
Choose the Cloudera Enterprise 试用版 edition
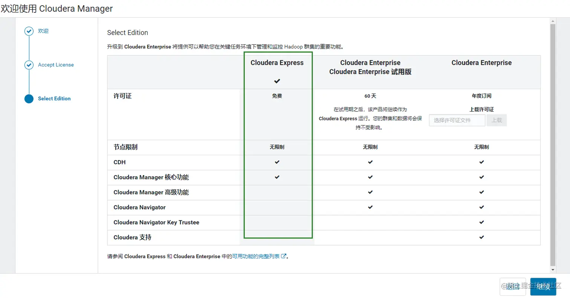click(370, 67)
